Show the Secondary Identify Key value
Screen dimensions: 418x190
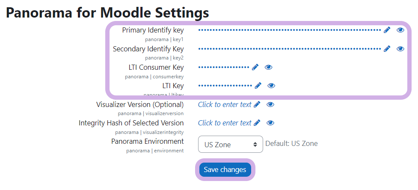click(x=400, y=49)
